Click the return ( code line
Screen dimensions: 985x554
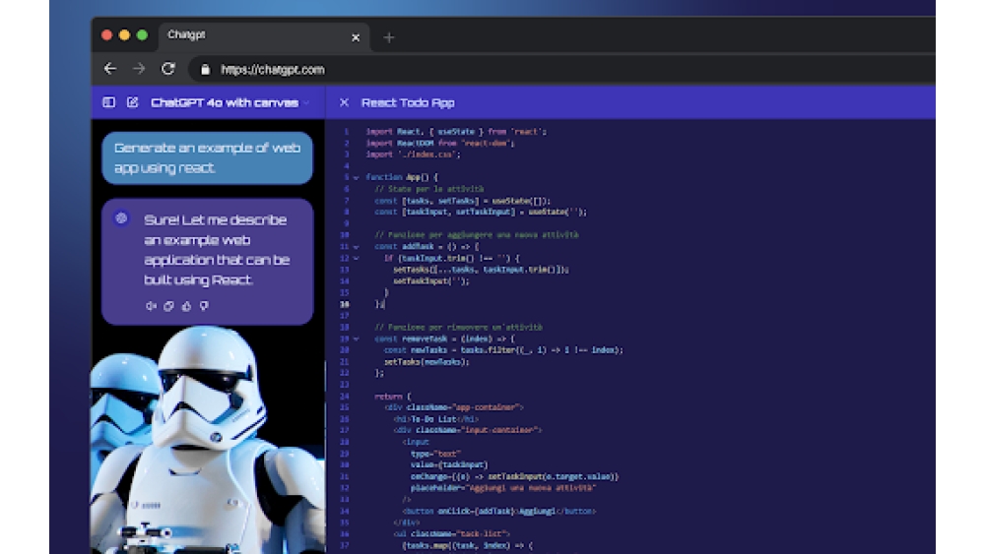tap(393, 397)
